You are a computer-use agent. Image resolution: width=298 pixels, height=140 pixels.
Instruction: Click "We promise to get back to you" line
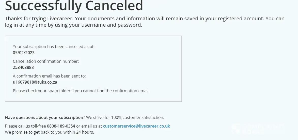(x=49, y=132)
